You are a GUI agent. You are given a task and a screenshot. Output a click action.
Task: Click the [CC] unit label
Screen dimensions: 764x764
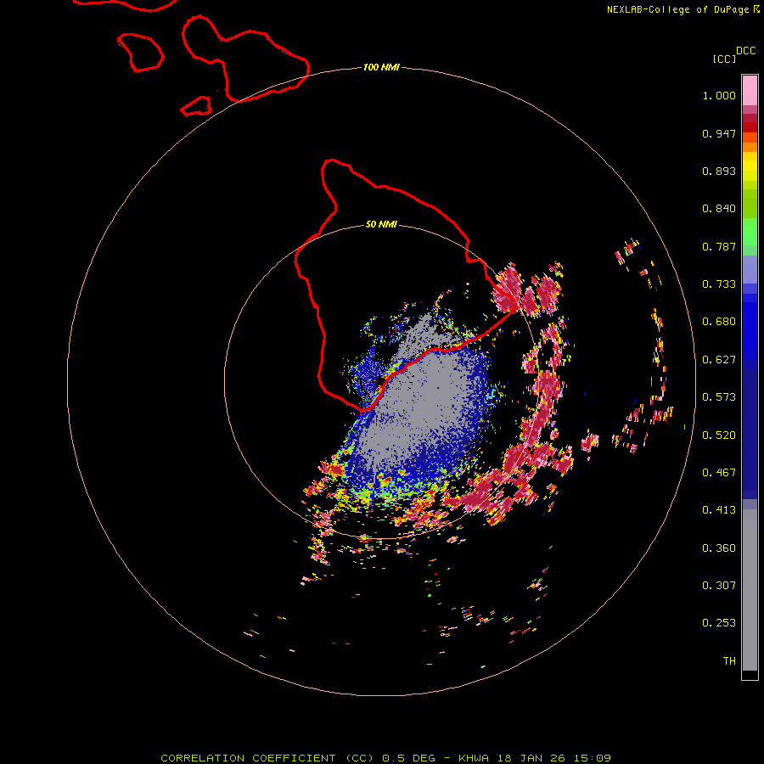point(724,59)
